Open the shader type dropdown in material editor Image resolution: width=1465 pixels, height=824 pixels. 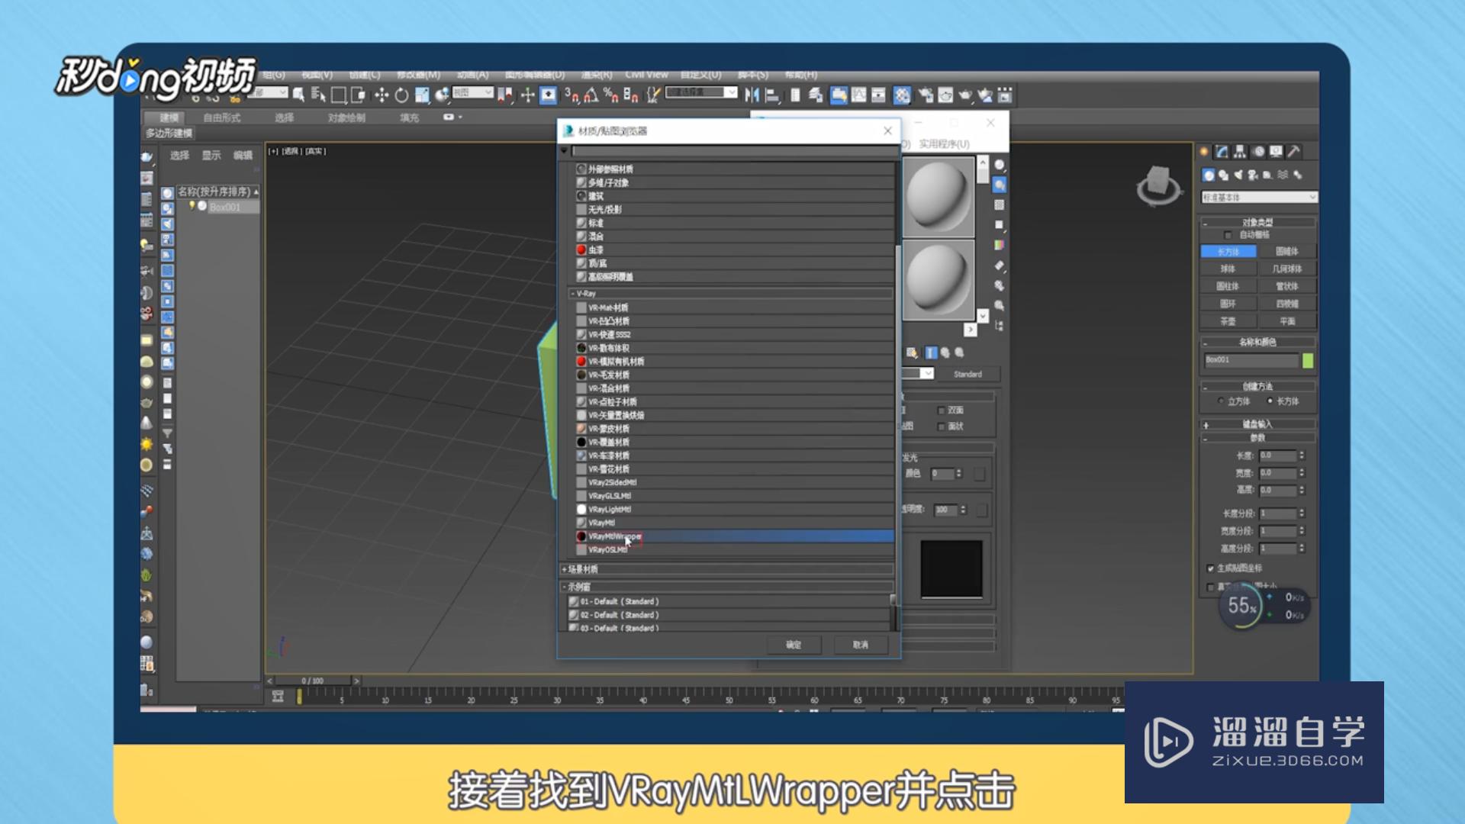(926, 374)
